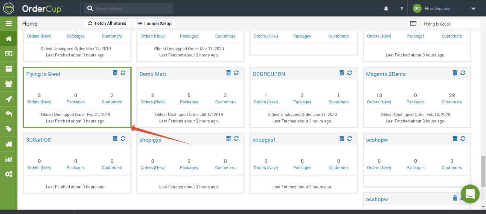486x214 pixels.
Task: Click text Oldest Unshipped Order: Feb 21, 2019
Action: [76, 115]
